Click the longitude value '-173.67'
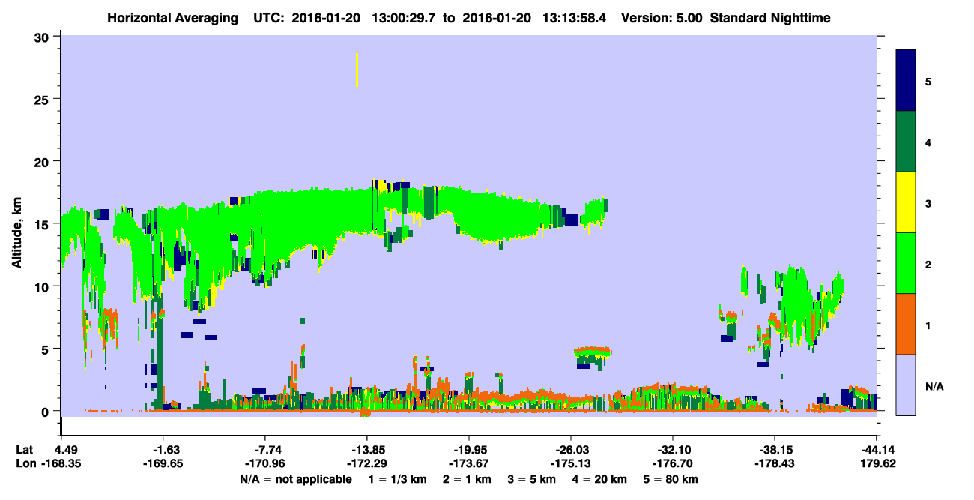This screenshot has width=974, height=500. coord(468,464)
